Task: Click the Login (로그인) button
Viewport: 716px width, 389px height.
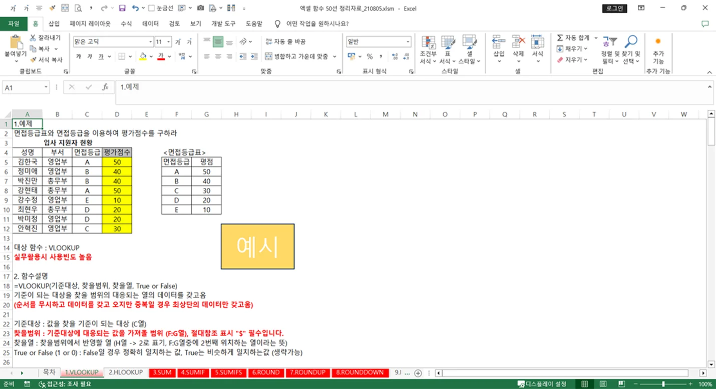Action: pos(614,8)
